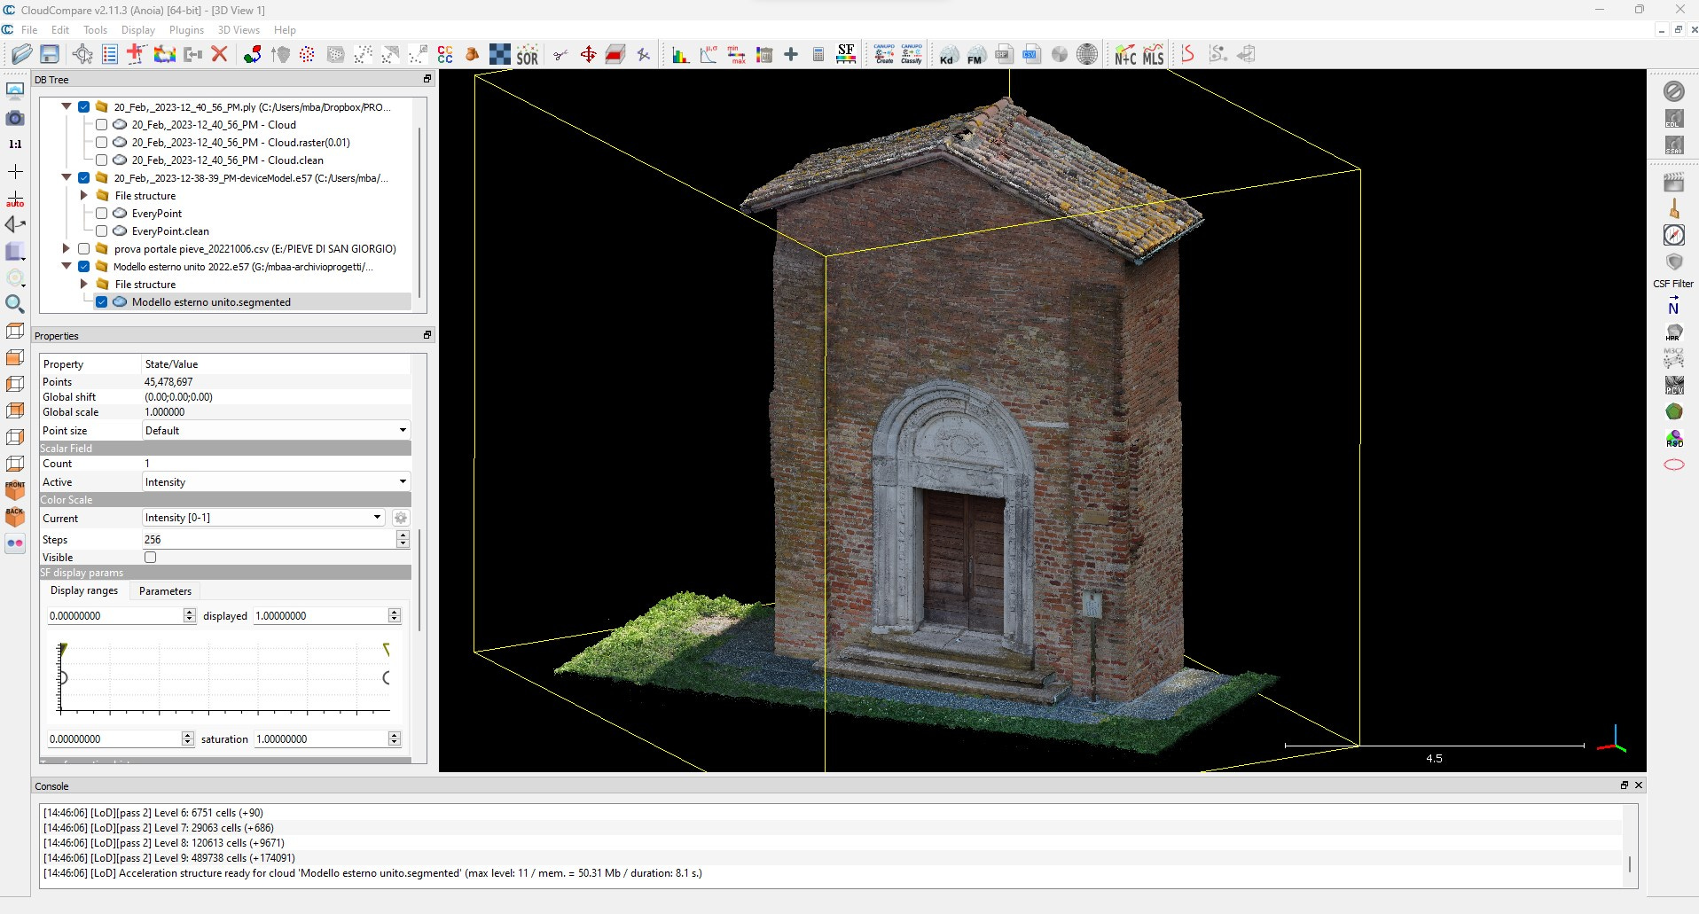Open the Edit menu
The image size is (1699, 914).
pos(60,30)
